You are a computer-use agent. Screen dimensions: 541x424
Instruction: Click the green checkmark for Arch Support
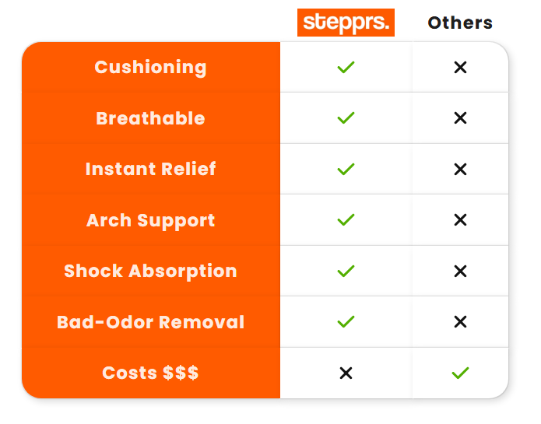pos(346,220)
